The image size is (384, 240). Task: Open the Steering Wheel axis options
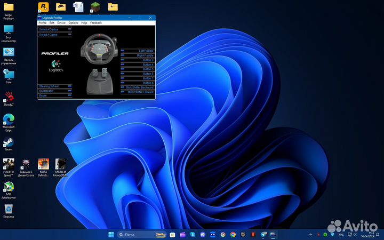[x=54, y=86]
